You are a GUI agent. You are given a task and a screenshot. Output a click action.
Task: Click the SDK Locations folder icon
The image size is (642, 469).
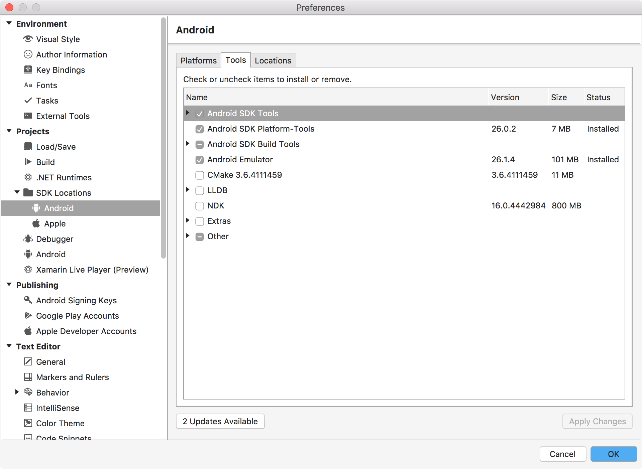coord(28,193)
